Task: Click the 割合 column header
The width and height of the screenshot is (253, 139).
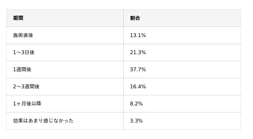Action: [x=135, y=18]
